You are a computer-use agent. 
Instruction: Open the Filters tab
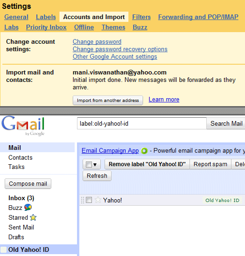click(141, 17)
